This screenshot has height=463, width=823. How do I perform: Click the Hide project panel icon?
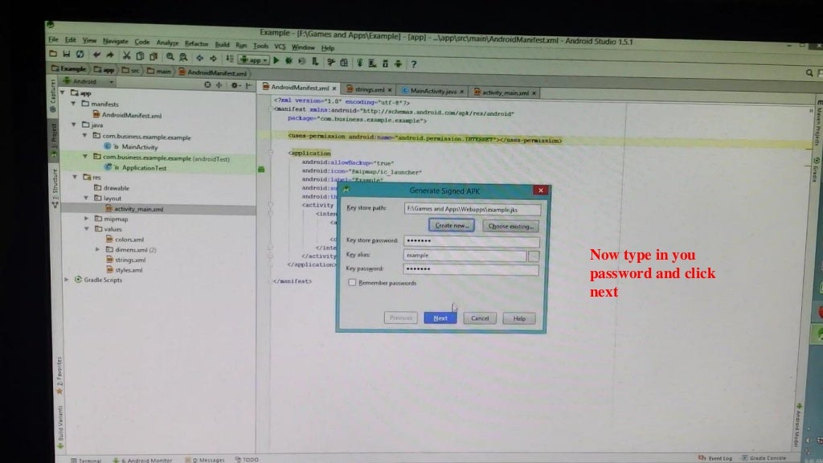pos(248,85)
